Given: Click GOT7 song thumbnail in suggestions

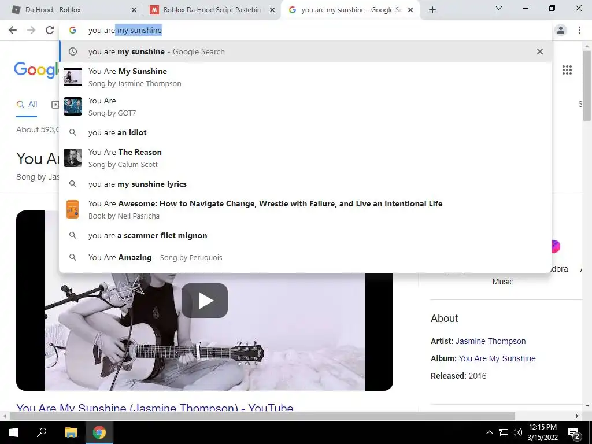Looking at the screenshot, I should [x=72, y=106].
